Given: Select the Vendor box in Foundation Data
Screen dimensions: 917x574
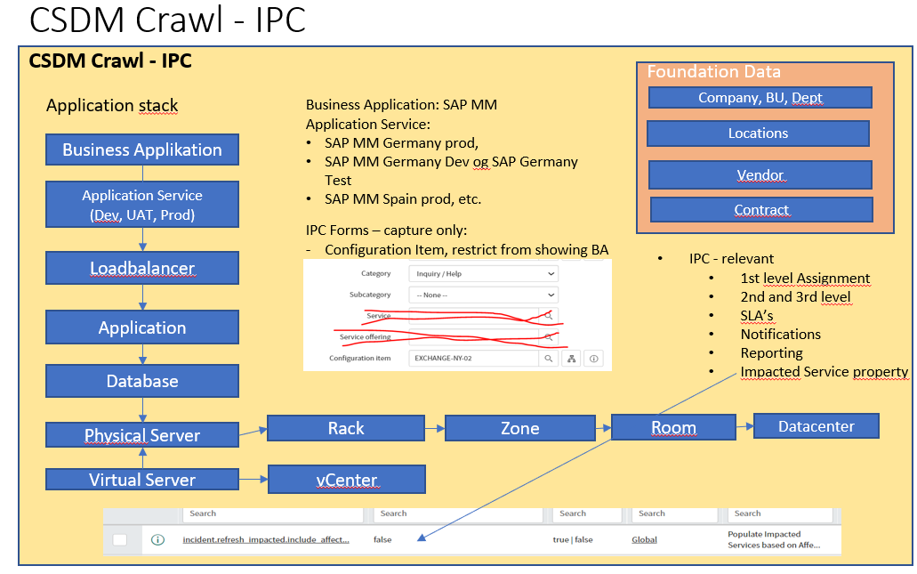Looking at the screenshot, I should tap(760, 175).
